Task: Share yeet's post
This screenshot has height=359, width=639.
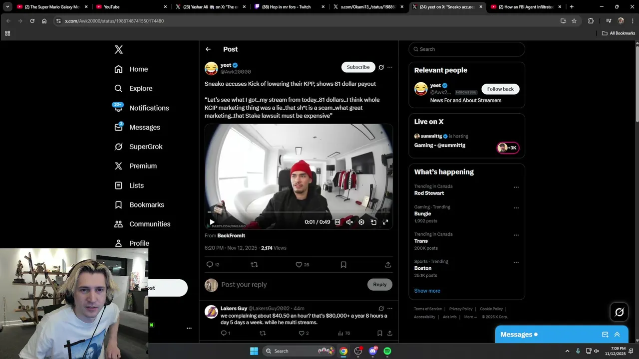Action: pos(388,265)
